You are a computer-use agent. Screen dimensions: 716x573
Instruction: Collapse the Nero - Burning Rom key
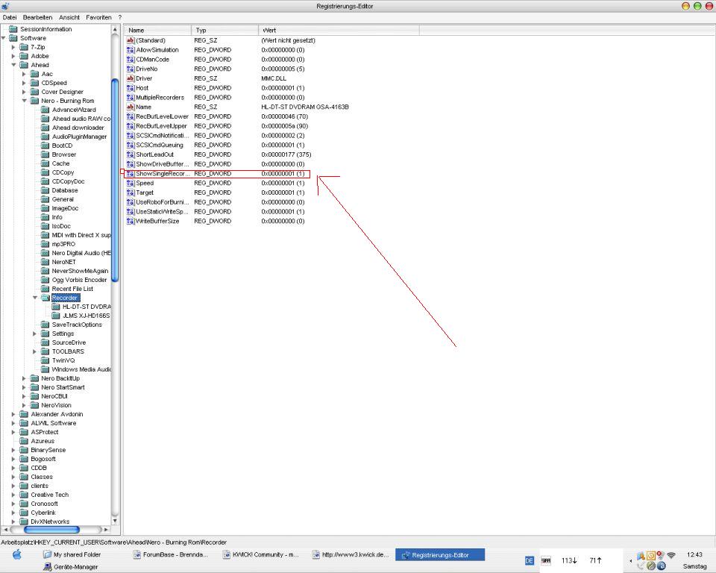[x=24, y=101]
